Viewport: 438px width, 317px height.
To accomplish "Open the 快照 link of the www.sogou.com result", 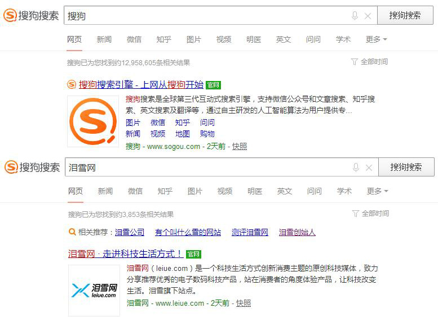I will tap(240, 146).
